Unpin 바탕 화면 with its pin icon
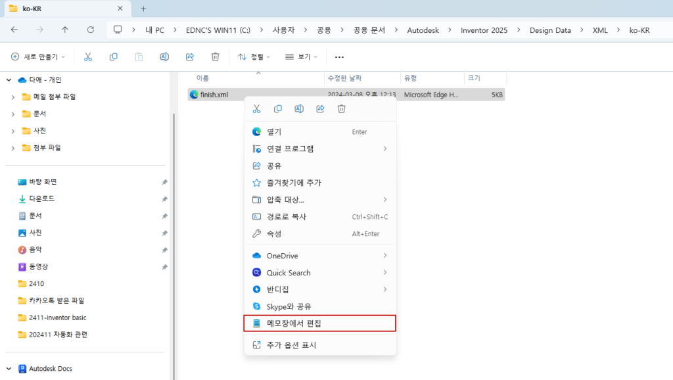The height and width of the screenshot is (380, 673). pyautogui.click(x=164, y=182)
